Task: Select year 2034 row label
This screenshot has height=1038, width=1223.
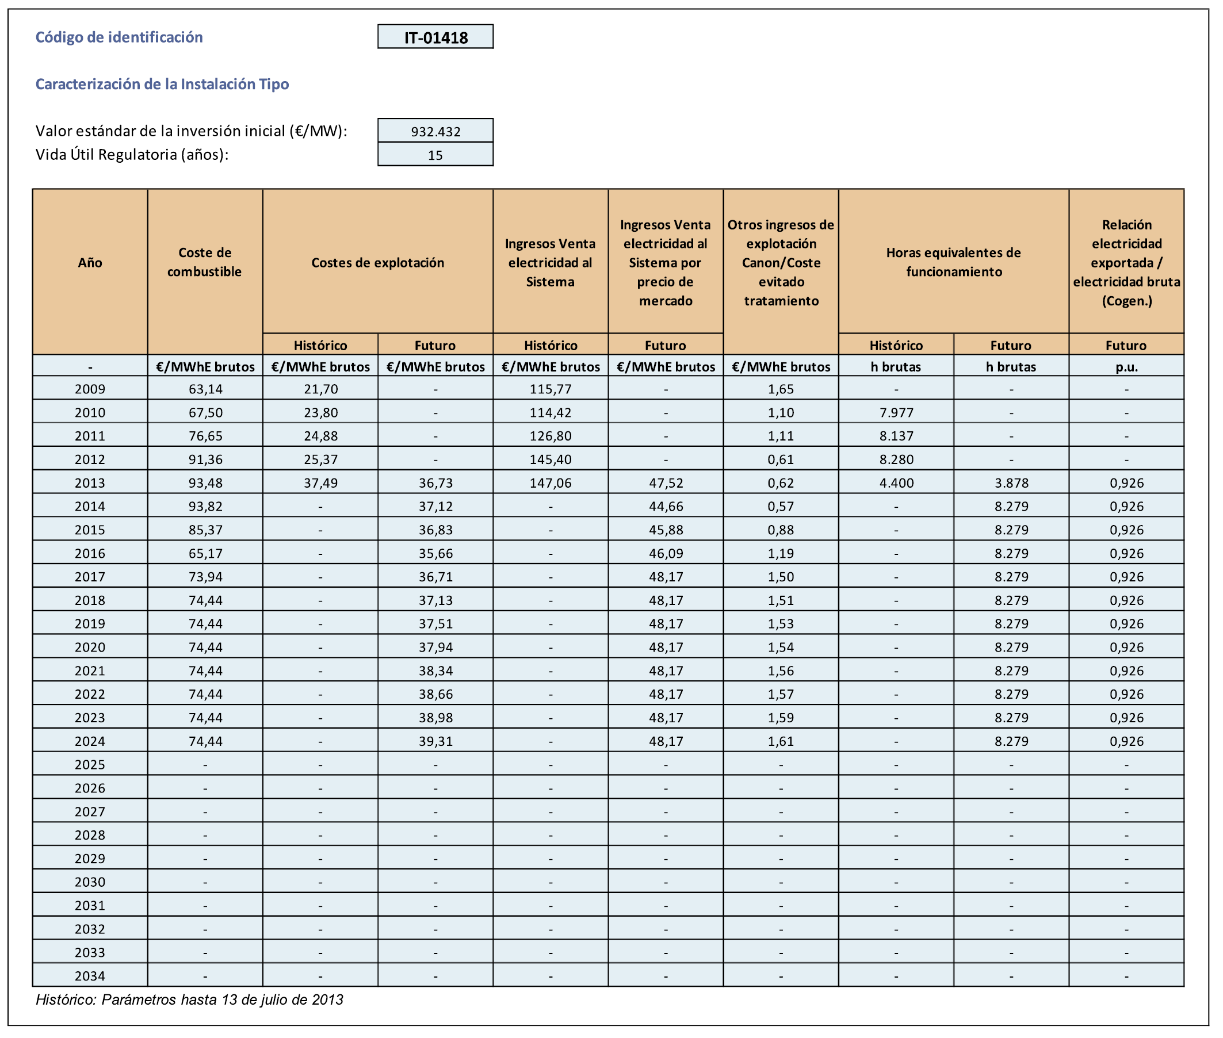Action: (90, 976)
